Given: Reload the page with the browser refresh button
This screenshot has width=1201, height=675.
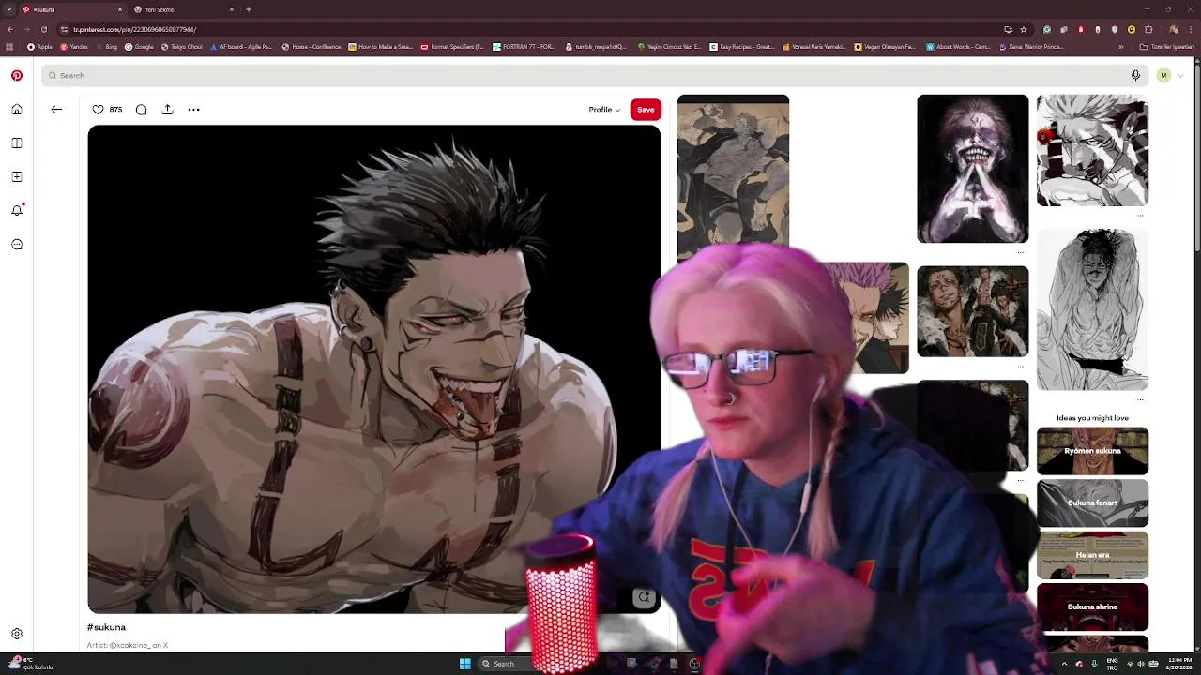Looking at the screenshot, I should (x=44, y=29).
